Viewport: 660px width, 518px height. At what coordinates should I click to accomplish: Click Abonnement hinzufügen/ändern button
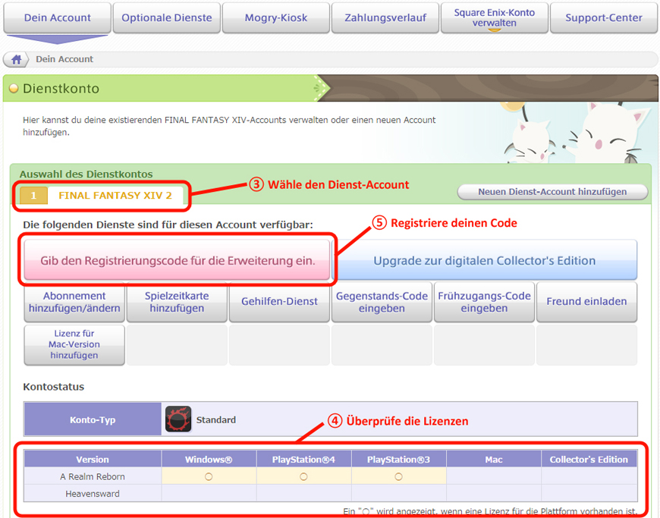(74, 302)
